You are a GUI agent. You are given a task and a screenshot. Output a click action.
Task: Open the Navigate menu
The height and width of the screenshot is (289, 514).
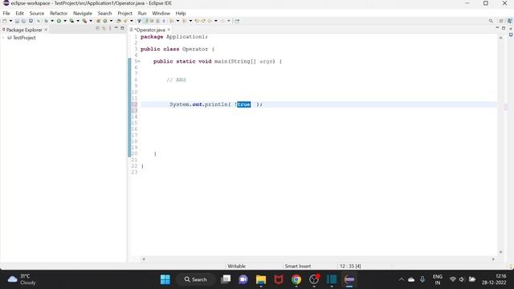click(x=83, y=13)
